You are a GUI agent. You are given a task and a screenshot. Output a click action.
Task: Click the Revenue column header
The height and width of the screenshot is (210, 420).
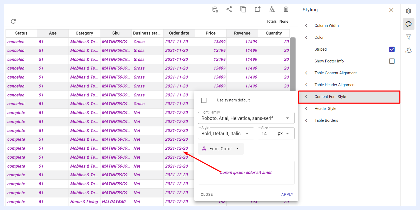242,33
